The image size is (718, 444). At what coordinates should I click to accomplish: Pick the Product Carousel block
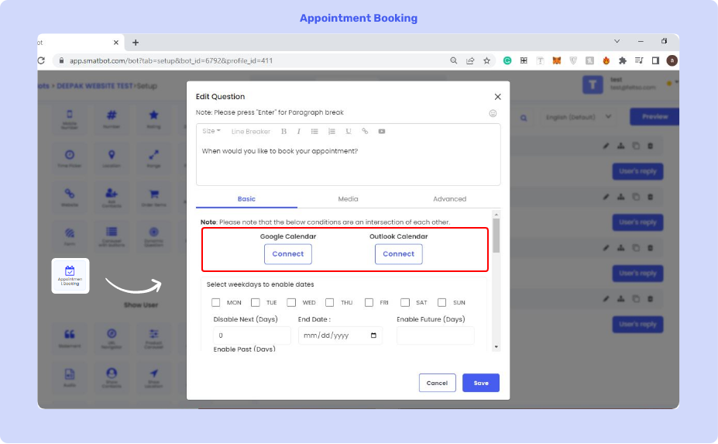[x=154, y=338]
